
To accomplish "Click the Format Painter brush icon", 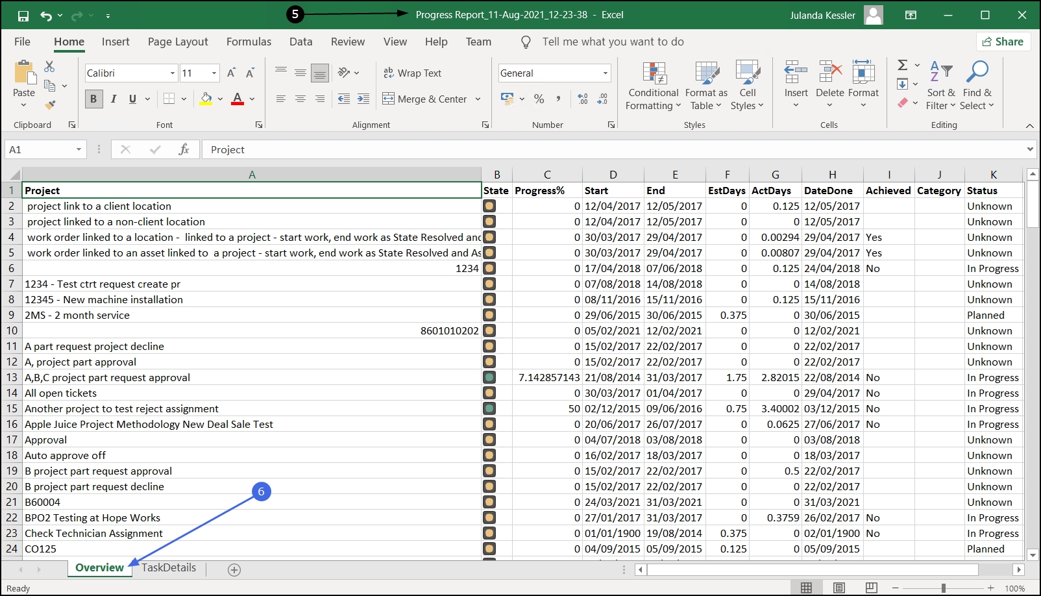I will pos(50,105).
